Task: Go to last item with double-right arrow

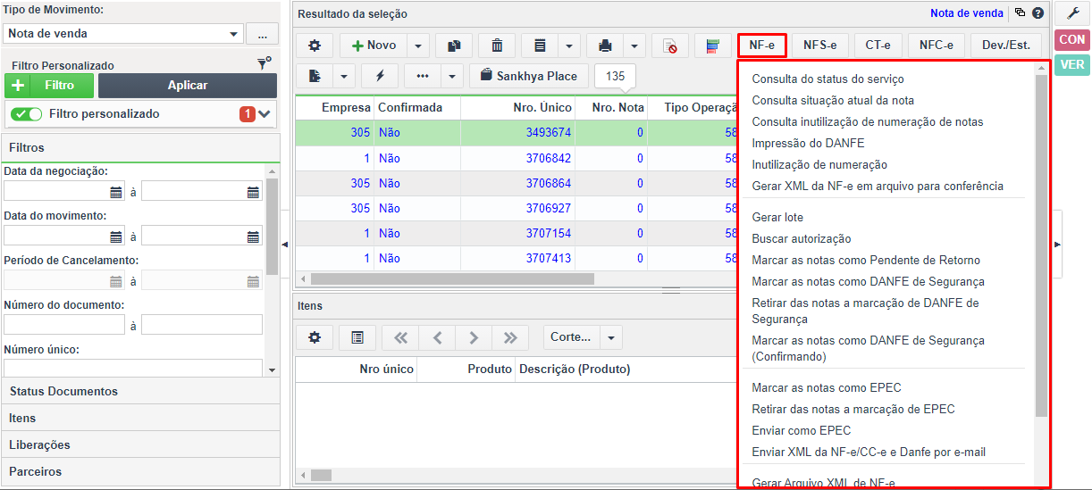Action: pyautogui.click(x=510, y=337)
